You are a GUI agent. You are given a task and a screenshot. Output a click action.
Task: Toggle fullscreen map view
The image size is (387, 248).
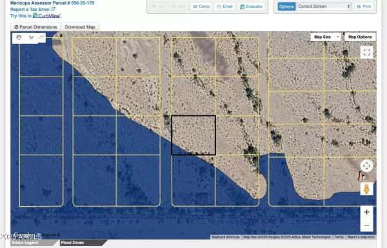pos(366,52)
